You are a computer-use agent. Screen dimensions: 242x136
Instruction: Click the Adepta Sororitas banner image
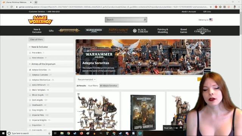[x=143, y=57]
